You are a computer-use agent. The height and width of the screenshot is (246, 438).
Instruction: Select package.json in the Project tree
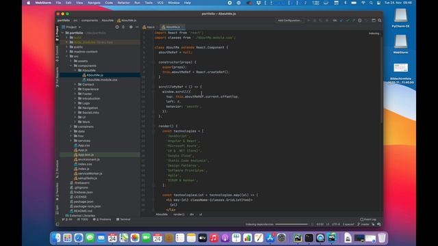pyautogui.click(x=81, y=202)
